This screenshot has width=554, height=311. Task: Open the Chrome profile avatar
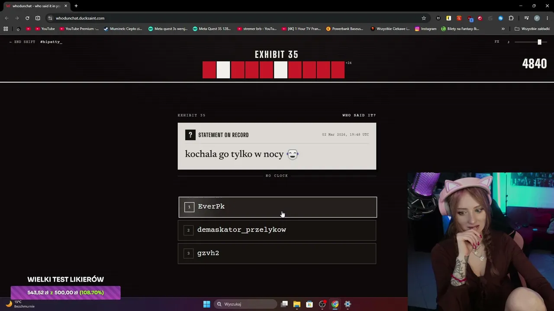point(537,18)
